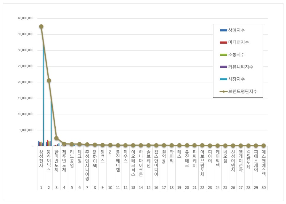Click rank number 15 below 솔브레인
The width and height of the screenshot is (286, 204).
coord(148,188)
